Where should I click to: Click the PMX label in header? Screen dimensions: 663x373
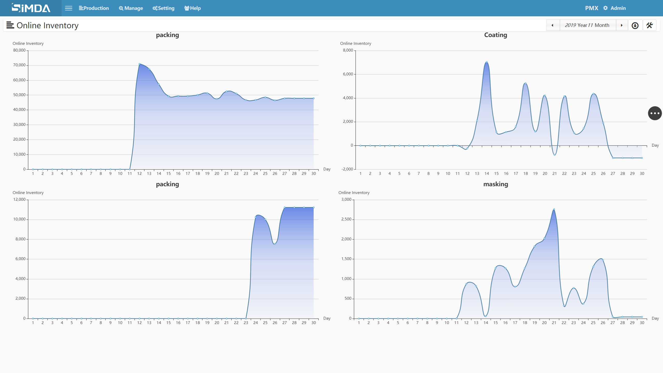(x=592, y=8)
